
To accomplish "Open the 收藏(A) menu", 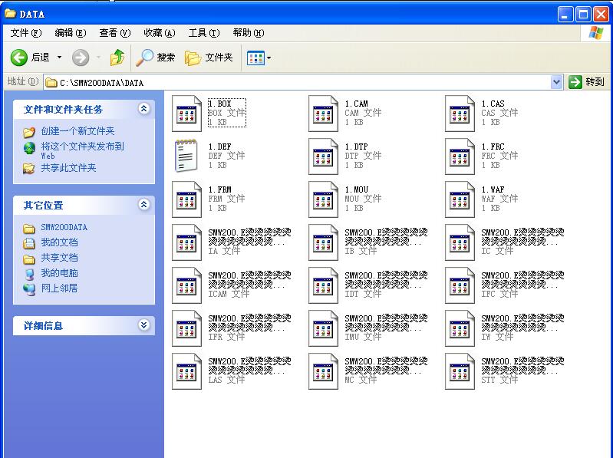I will pos(160,33).
